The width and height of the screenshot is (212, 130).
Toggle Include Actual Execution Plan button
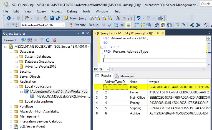[x=137, y=25]
